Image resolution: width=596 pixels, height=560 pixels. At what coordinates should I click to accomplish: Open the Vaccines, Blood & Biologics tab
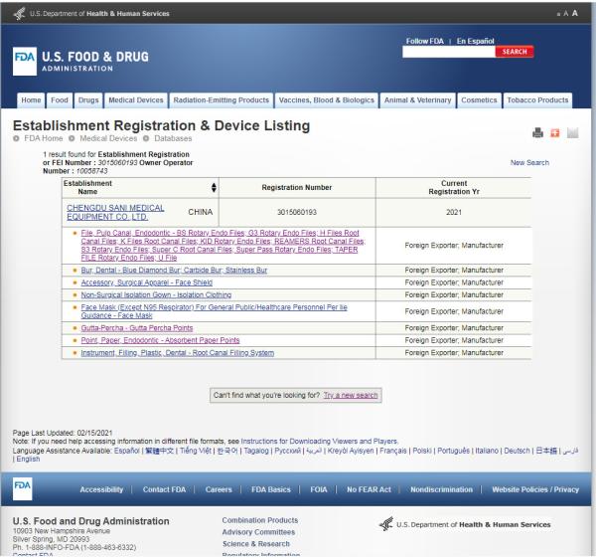click(x=327, y=100)
